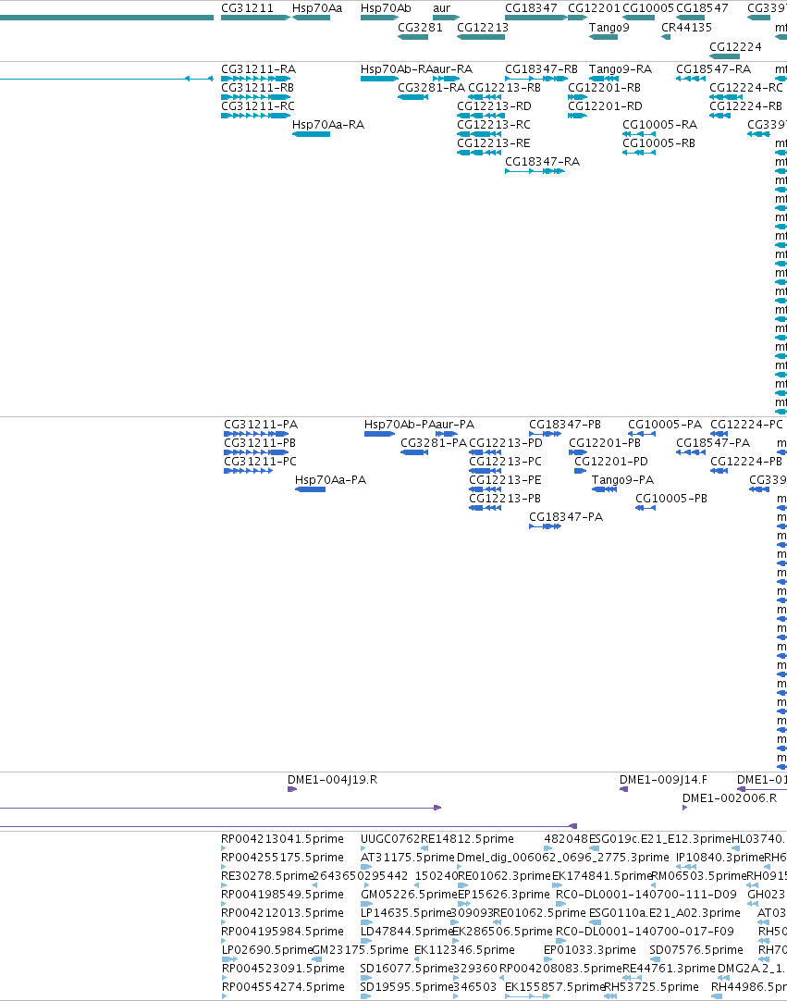This screenshot has height=1001, width=787.
Task: Click transcript CG12224-RB
Action: [x=745, y=106]
